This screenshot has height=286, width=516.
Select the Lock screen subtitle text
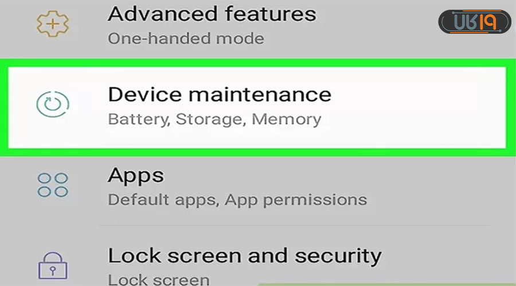(159, 280)
